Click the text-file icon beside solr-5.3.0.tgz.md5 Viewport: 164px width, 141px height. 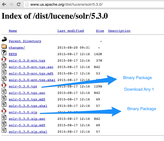[4, 98]
